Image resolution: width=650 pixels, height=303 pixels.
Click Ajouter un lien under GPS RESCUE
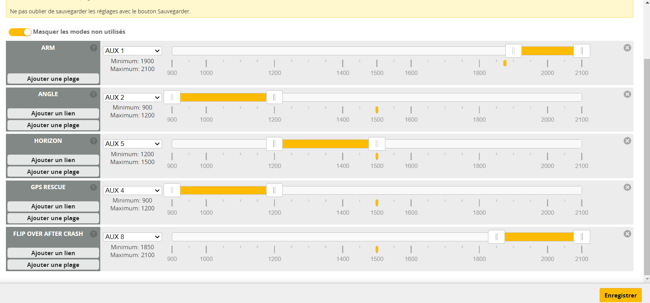(x=53, y=206)
